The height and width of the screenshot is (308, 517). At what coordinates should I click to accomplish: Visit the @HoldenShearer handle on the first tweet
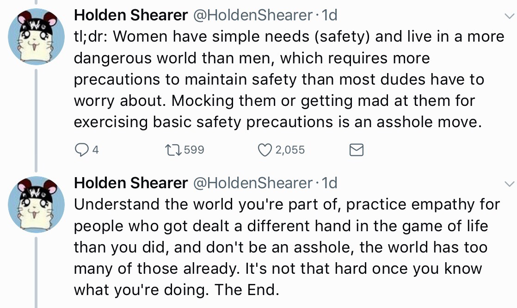[252, 16]
